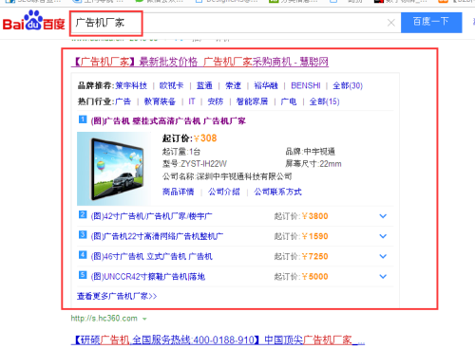
Task: Clear the search box with the X icon
Action: pos(391,23)
